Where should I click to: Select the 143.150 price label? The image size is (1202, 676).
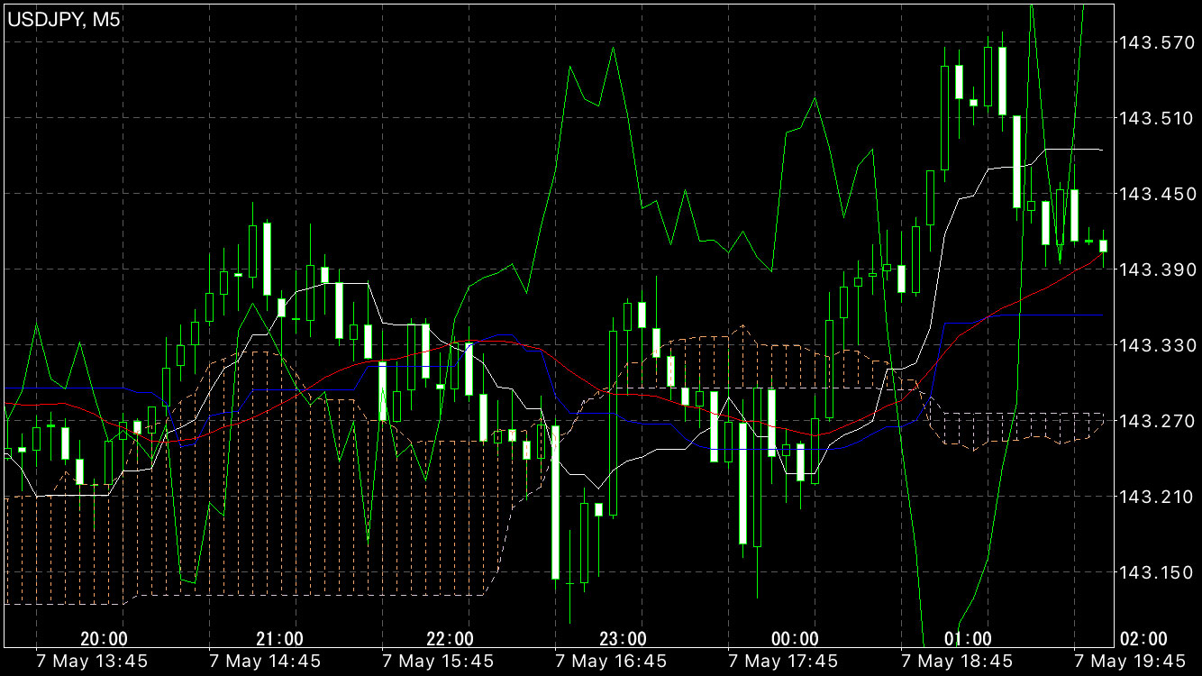[x=1156, y=572]
